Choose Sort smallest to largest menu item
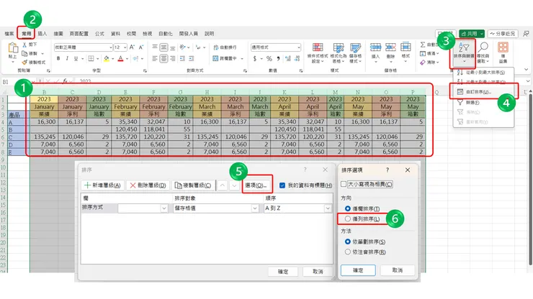Screen dimensions: 533x299 (483, 73)
